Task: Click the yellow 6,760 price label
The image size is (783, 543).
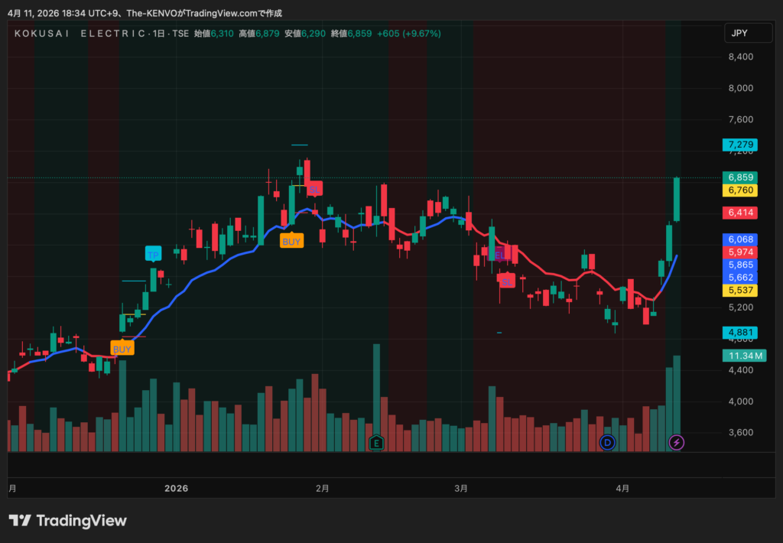Action: [741, 190]
